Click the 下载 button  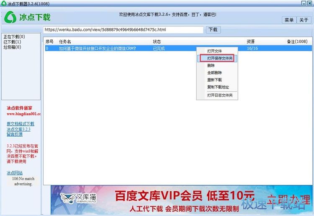click(213, 30)
